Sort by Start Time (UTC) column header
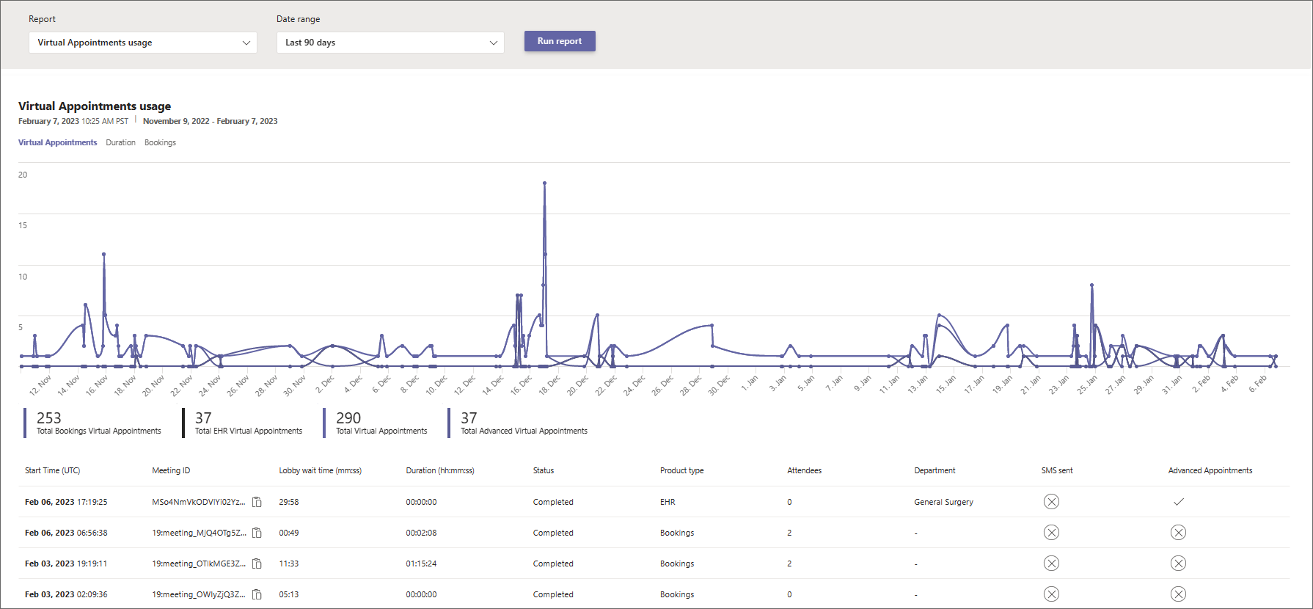The image size is (1313, 609). (52, 470)
